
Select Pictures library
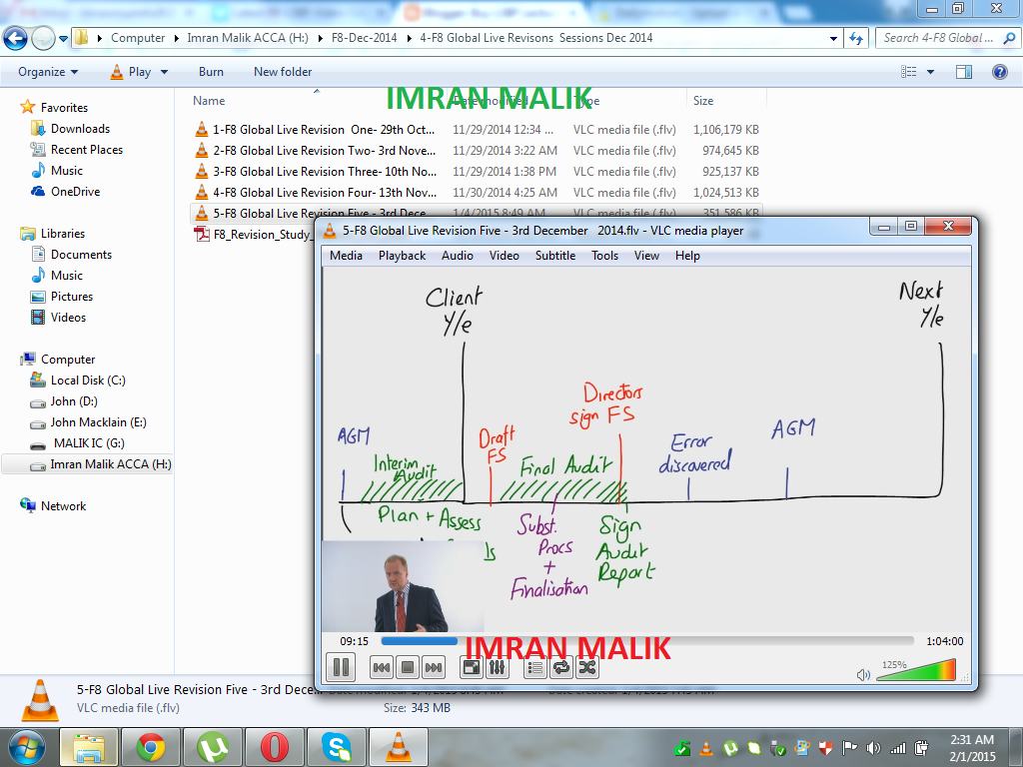(x=72, y=296)
